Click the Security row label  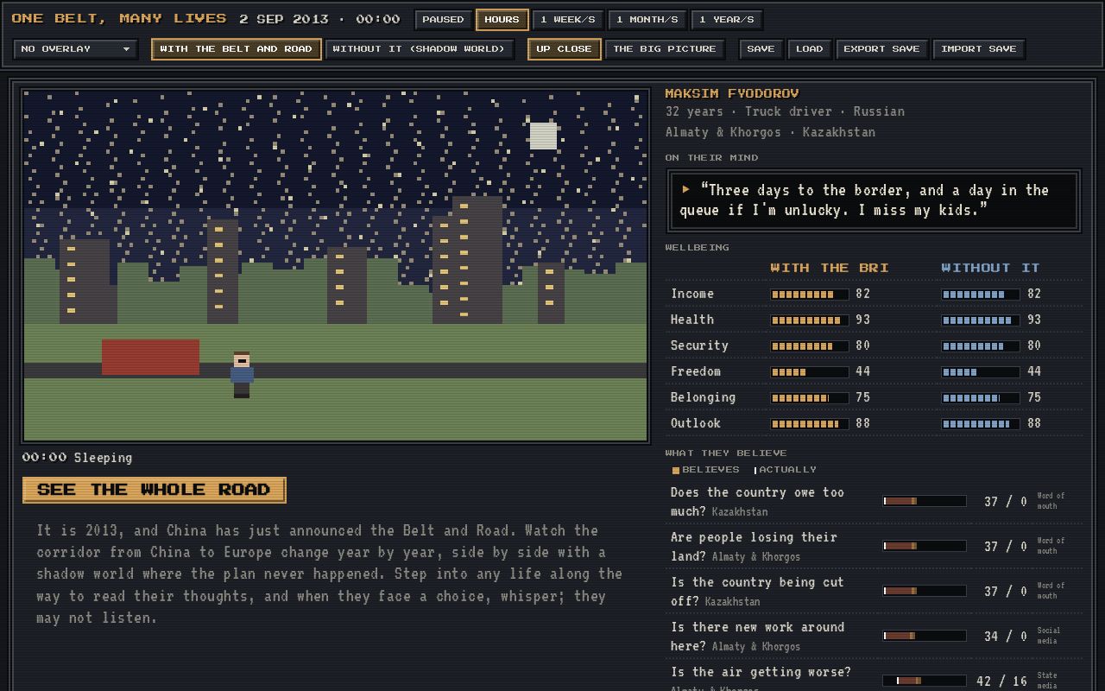click(x=699, y=345)
